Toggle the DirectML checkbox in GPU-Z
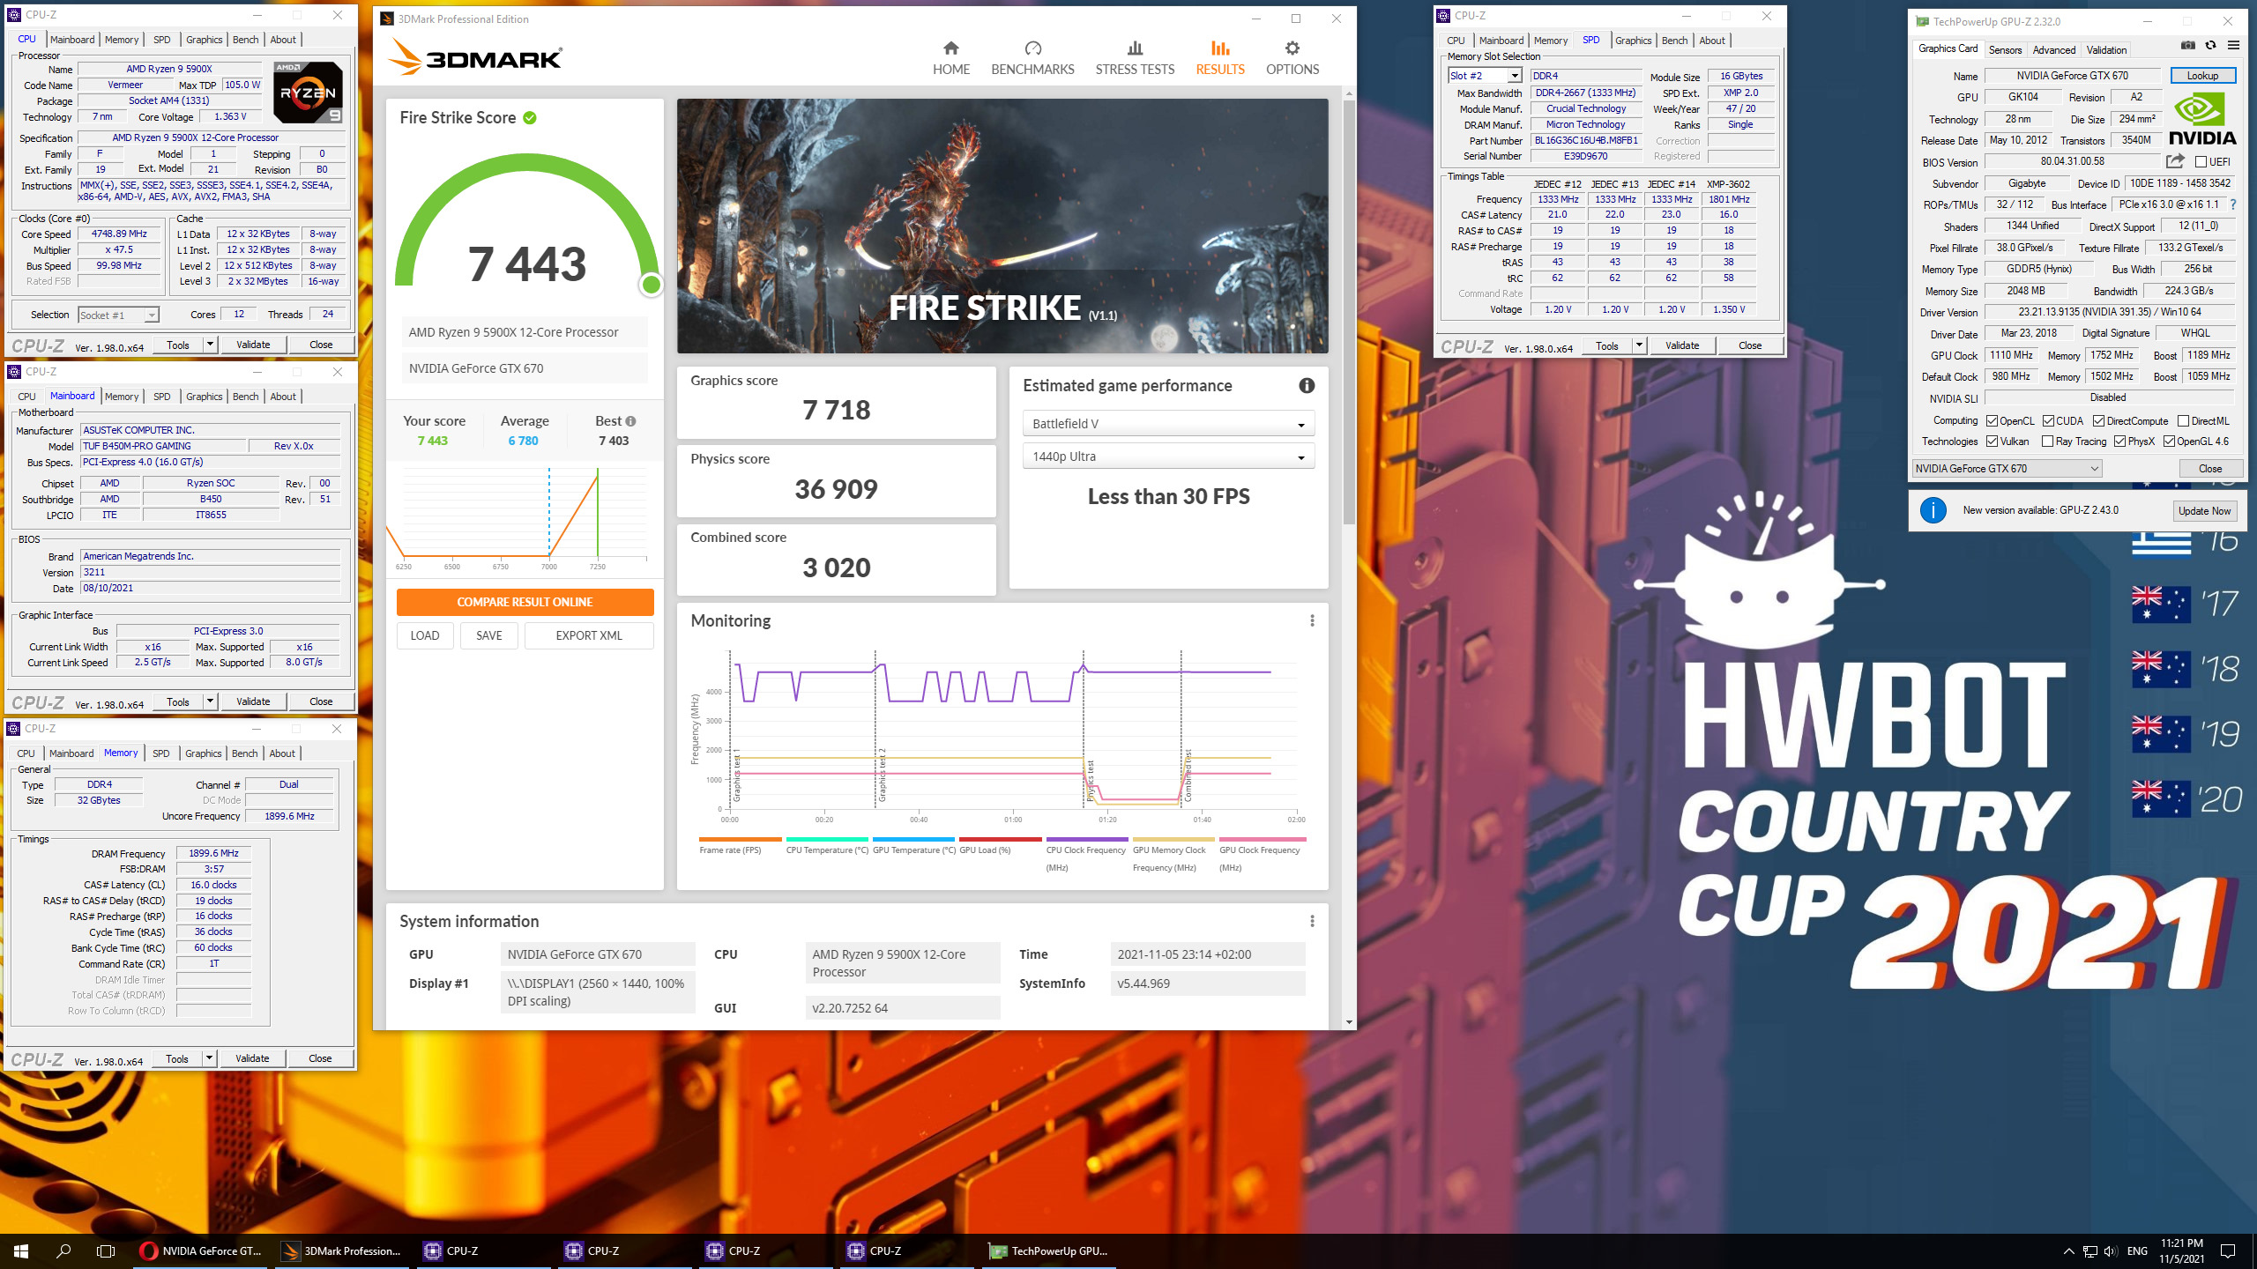 click(2183, 420)
